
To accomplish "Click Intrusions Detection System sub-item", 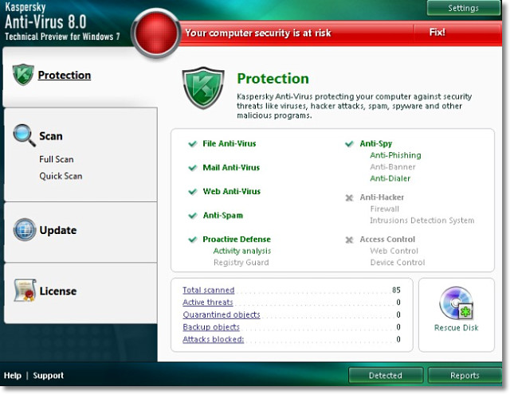I will [422, 220].
